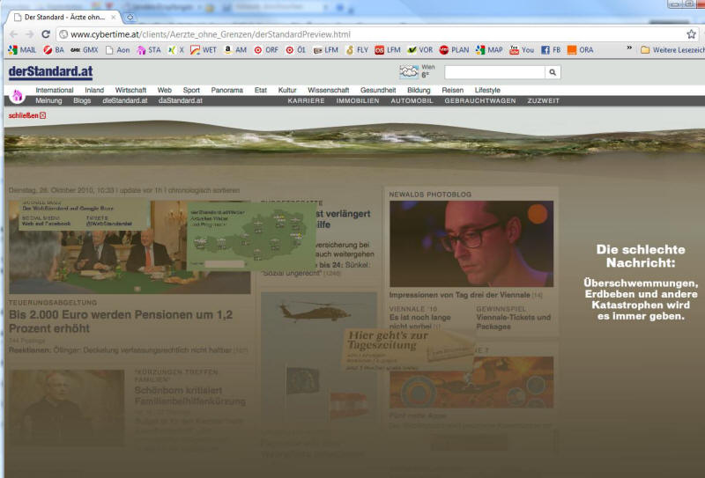Screen dimensions: 705x478
Task: Focus the derStandard search field
Action: coord(494,72)
